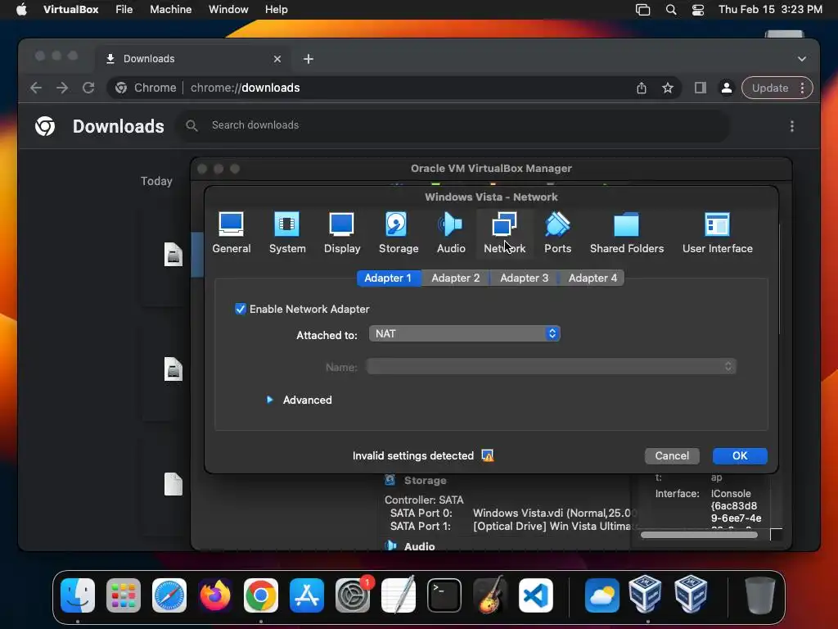Open the Display settings section
The image size is (838, 629).
tap(342, 233)
